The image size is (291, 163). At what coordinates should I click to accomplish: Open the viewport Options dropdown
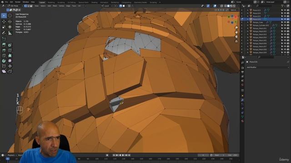234,10
